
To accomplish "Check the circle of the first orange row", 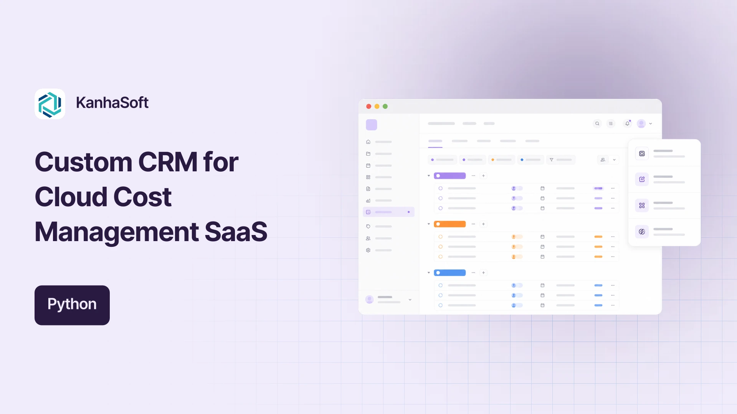I will tap(441, 237).
